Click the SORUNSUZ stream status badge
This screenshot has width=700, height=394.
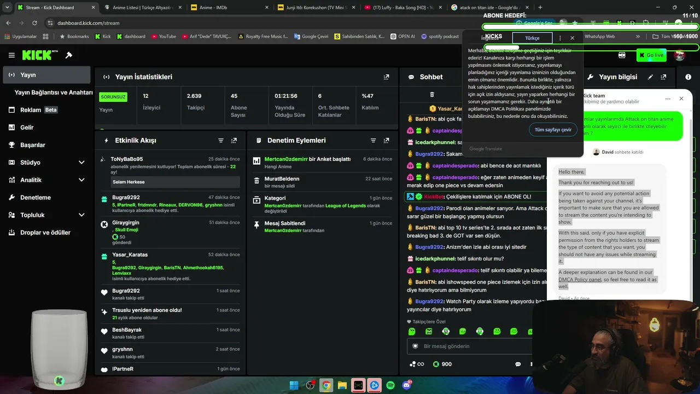click(x=113, y=97)
